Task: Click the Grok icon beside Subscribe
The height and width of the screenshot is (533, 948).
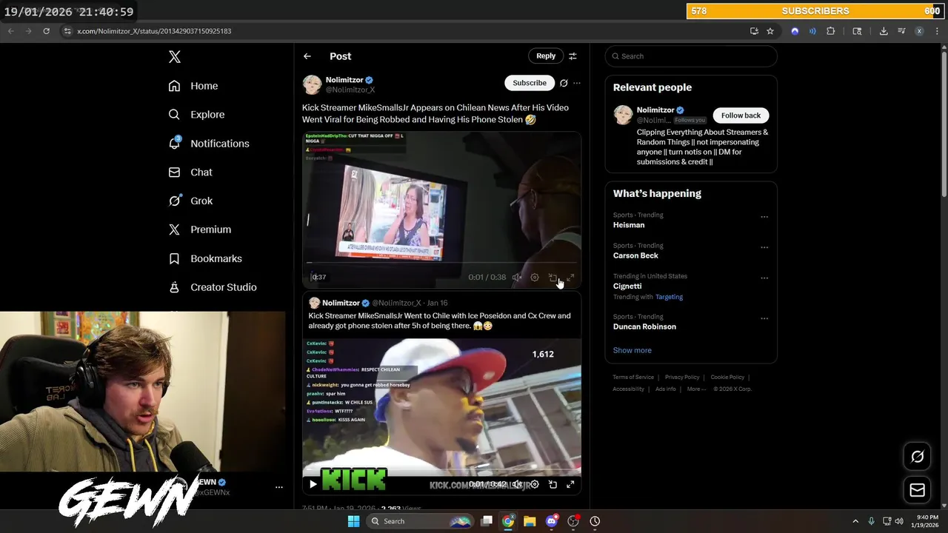Action: pos(564,83)
